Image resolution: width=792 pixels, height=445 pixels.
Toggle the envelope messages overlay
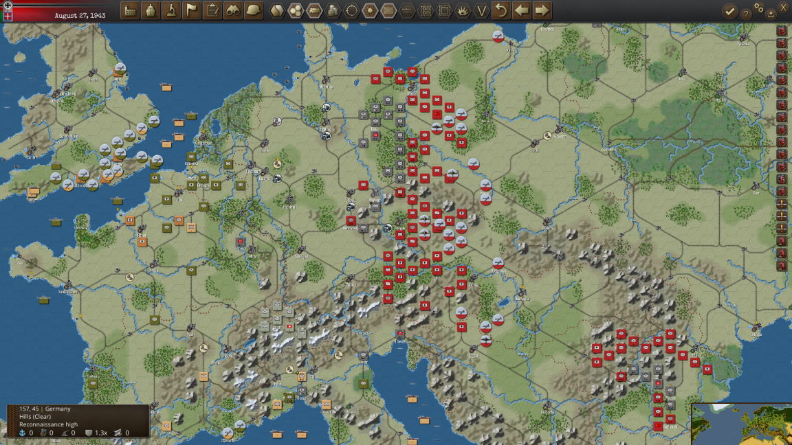tap(388, 10)
